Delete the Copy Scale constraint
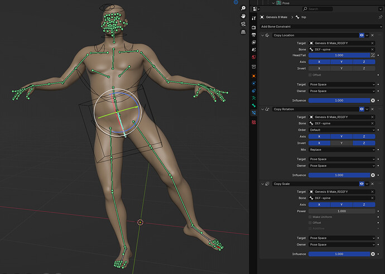The width and height of the screenshot is (385, 274). [x=373, y=184]
